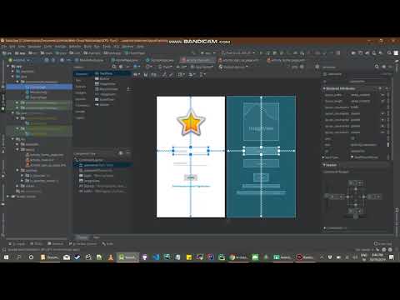The width and height of the screenshot is (400, 300).
Task: Pick the RecyclerView palette item
Action: point(107,89)
